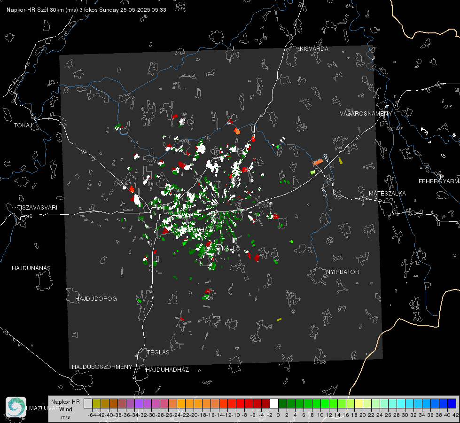Select the TÉGLÁS town label
The height and width of the screenshot is (423, 460).
(158, 352)
